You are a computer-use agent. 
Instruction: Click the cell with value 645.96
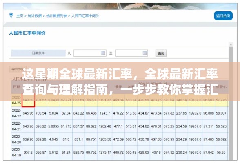point(28,113)
